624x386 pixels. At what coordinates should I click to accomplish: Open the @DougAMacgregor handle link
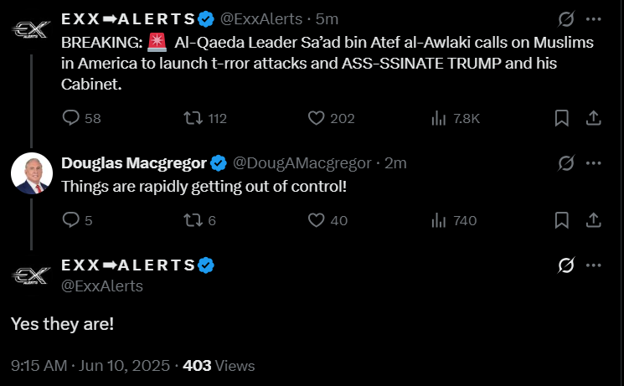pos(303,162)
